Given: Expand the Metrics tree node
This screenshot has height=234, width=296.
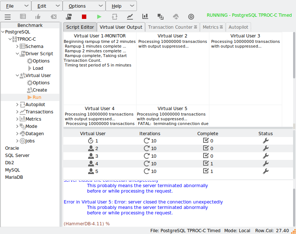Looking at the screenshot, I should click(x=17, y=119).
